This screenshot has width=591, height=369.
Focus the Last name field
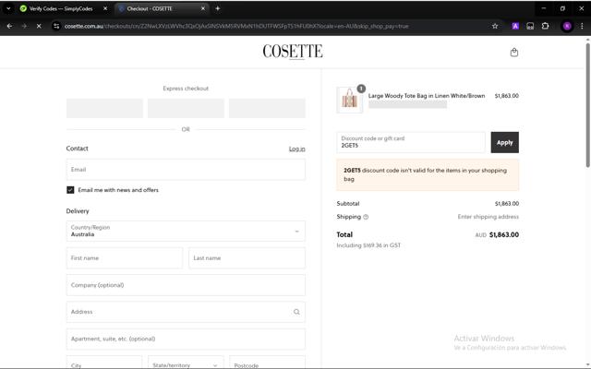click(x=247, y=258)
